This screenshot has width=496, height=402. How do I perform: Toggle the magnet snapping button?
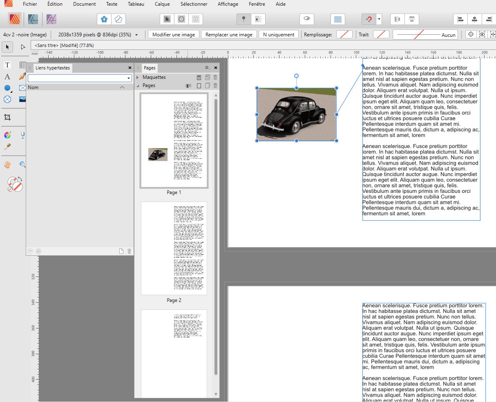[369, 19]
